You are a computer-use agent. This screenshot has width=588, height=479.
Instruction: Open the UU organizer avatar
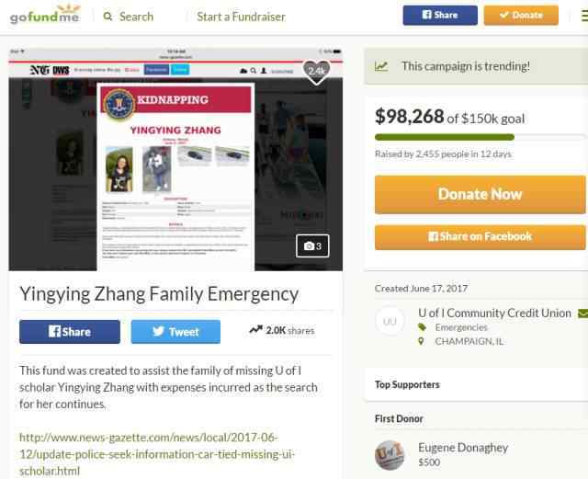coord(390,321)
